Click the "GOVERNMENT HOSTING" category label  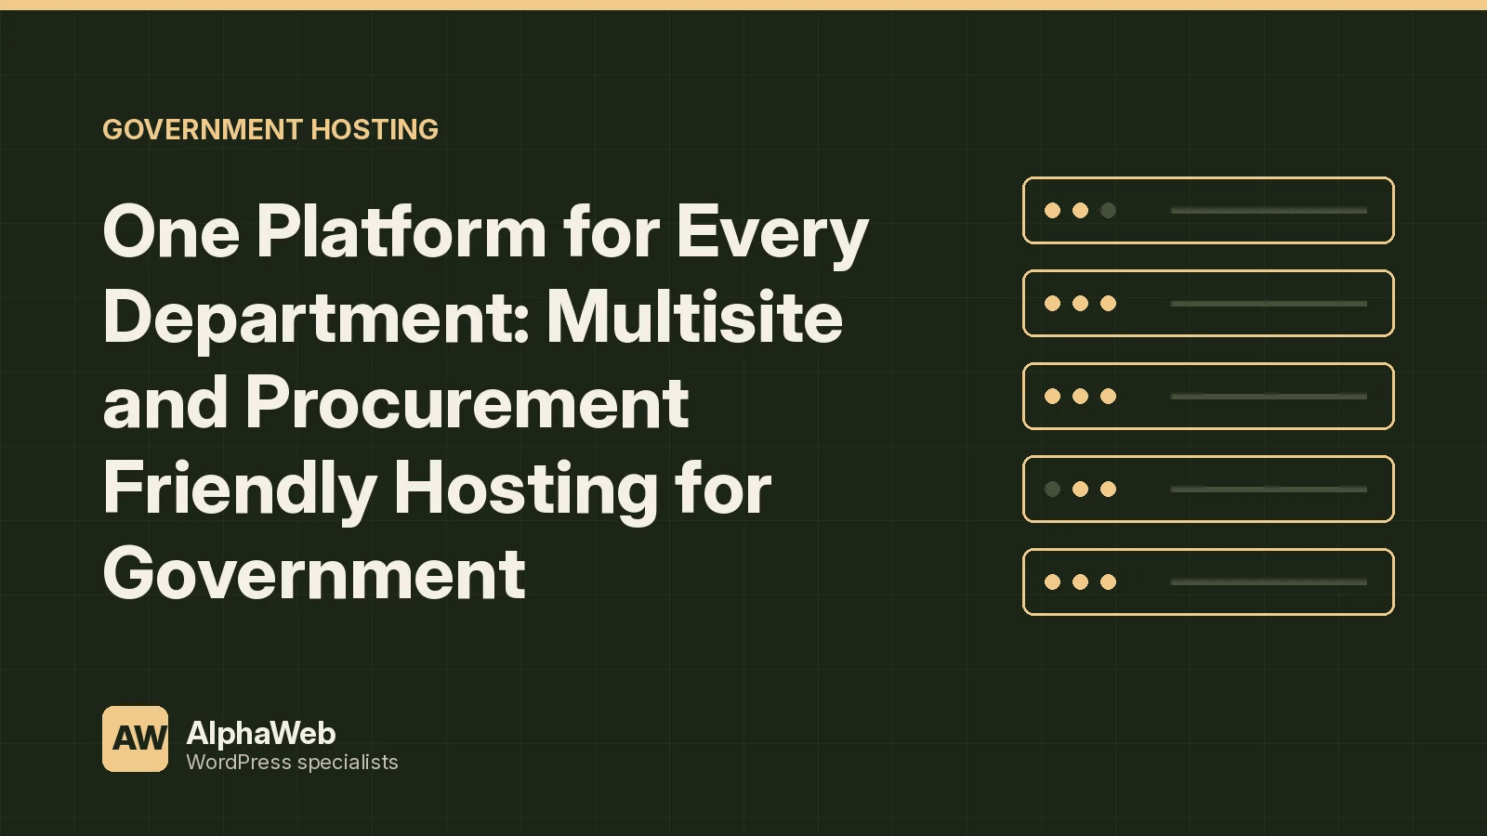tap(270, 129)
